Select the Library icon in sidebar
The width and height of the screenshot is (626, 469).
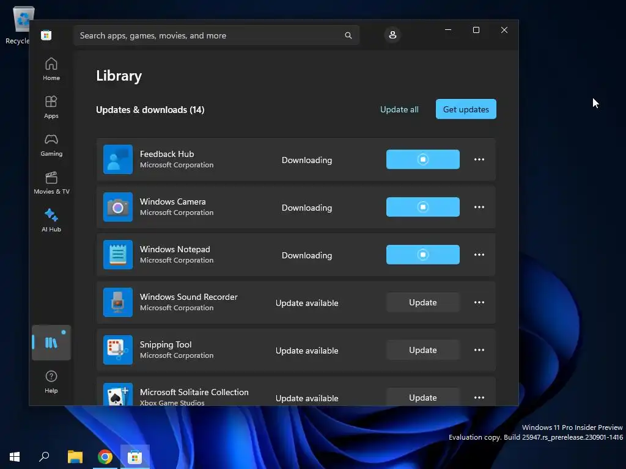coord(51,343)
